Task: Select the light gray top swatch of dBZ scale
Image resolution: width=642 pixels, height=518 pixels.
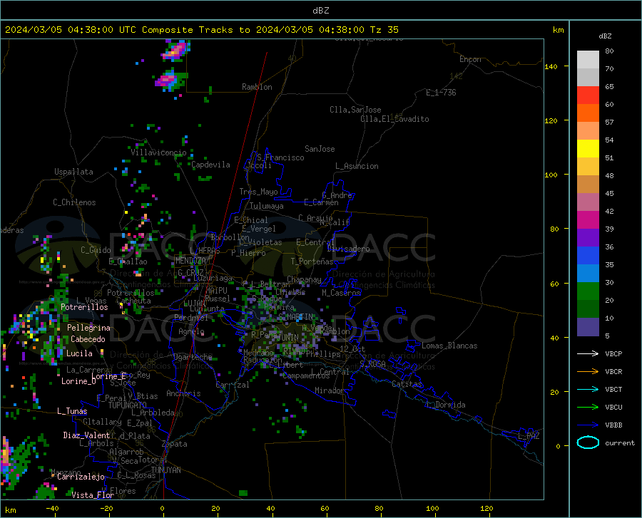Action: tap(588, 60)
